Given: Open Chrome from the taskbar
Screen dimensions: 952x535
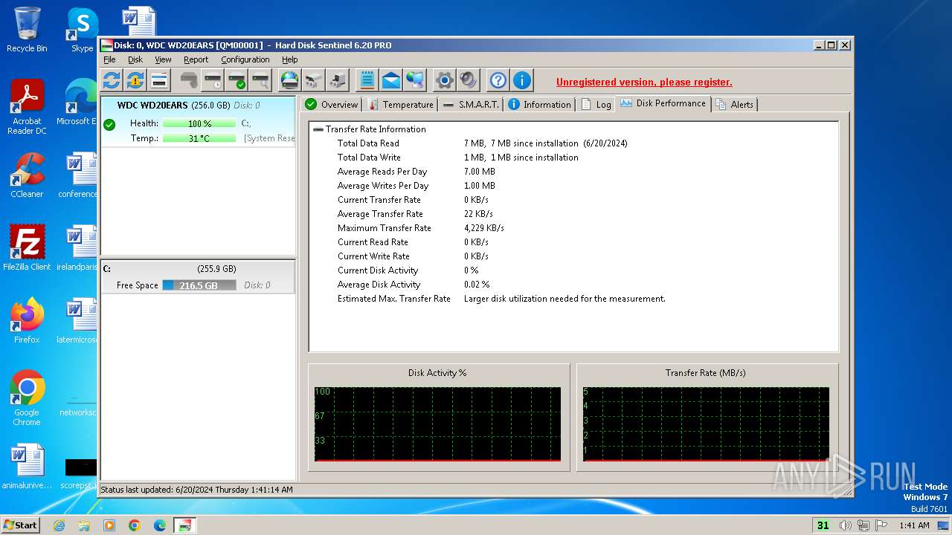Looking at the screenshot, I should click(134, 525).
